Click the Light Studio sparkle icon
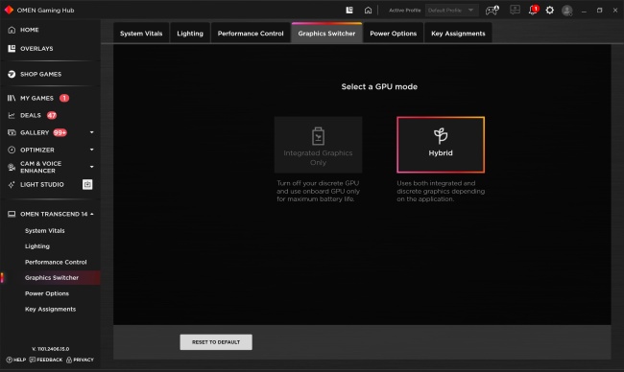Image resolution: width=624 pixels, height=372 pixels. pos(12,184)
